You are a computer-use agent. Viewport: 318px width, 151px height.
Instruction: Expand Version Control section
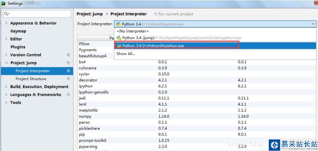tap(6, 55)
